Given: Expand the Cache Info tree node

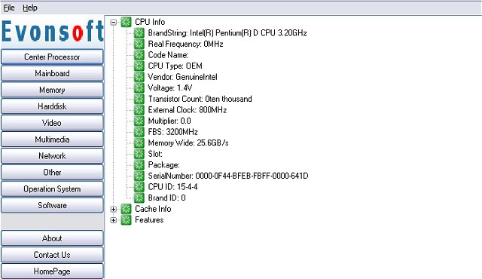Looking at the screenshot, I should pos(114,209).
